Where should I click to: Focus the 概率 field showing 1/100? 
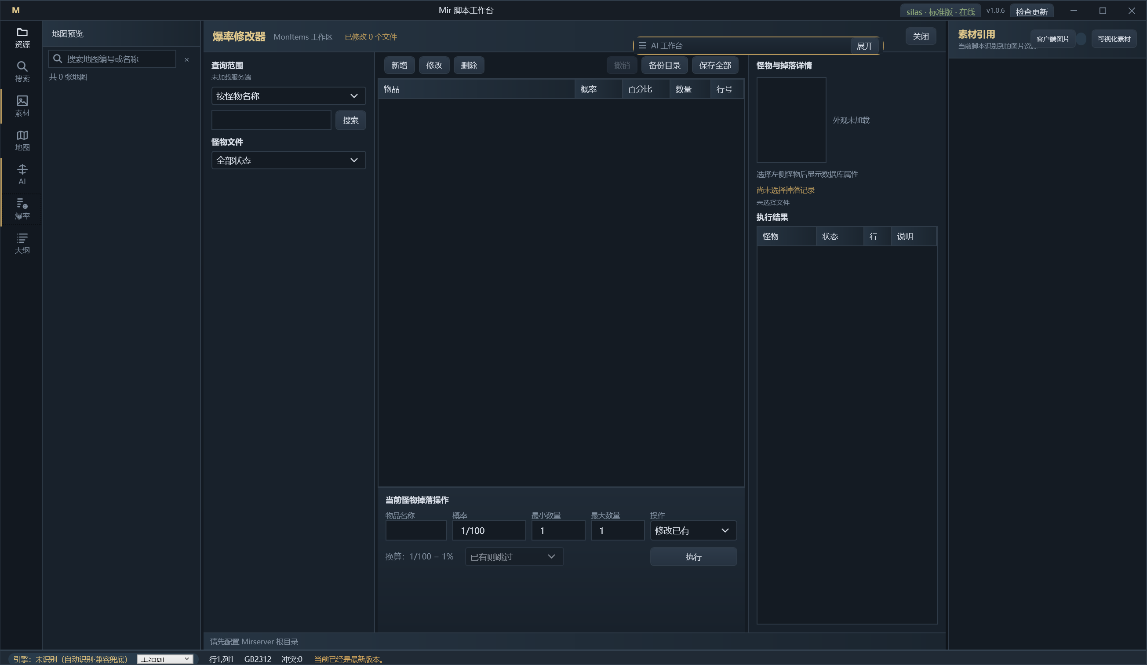(x=489, y=530)
